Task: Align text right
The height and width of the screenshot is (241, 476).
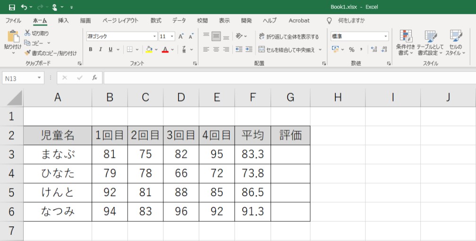Action: 226,49
